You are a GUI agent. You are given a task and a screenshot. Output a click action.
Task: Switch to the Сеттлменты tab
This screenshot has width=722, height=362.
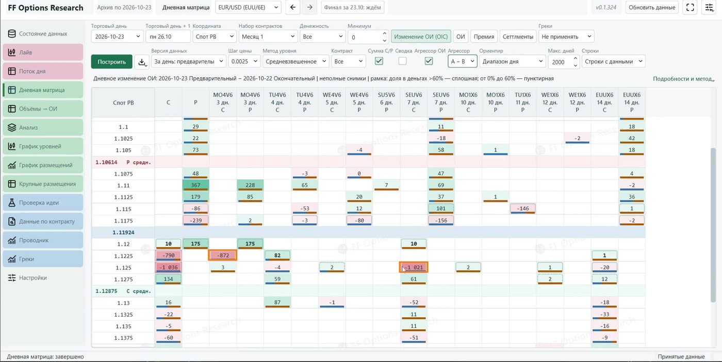click(x=518, y=37)
